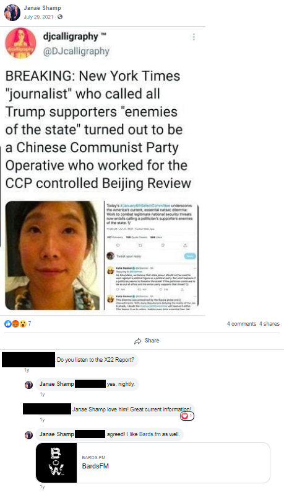Screen dimensions: 284x492
Task: Open the BardsFM link preview card
Action: click(153, 462)
